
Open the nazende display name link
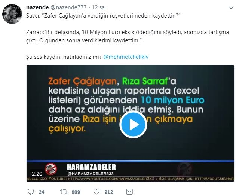tap(37, 7)
